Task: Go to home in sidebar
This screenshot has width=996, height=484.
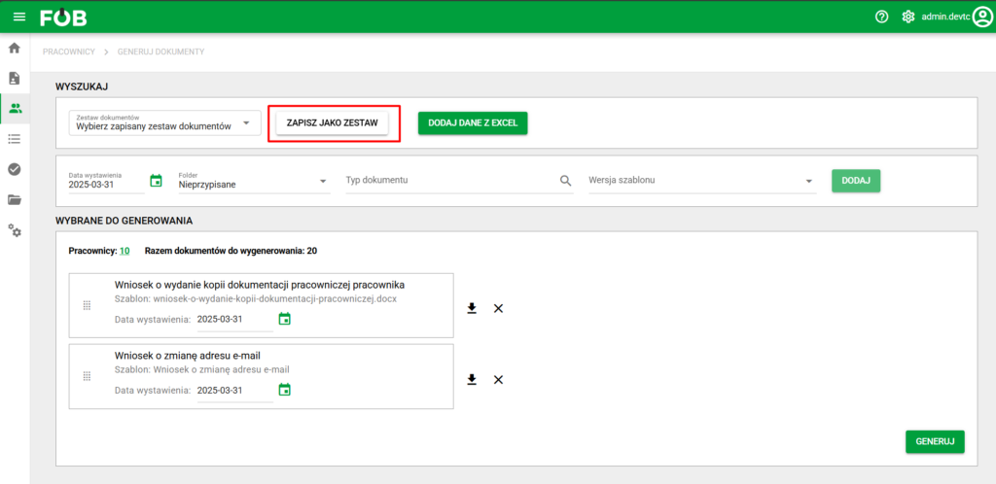Action: pos(15,48)
